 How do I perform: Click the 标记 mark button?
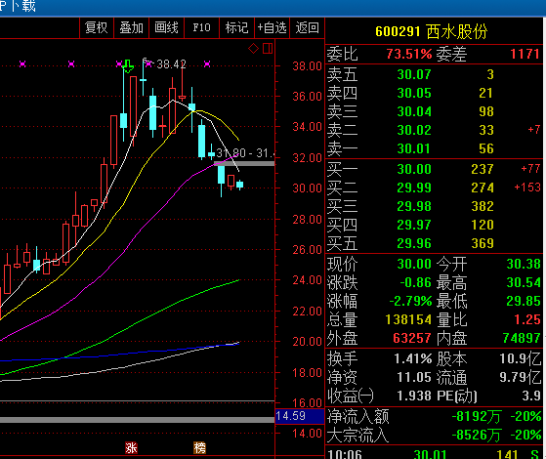tap(236, 27)
